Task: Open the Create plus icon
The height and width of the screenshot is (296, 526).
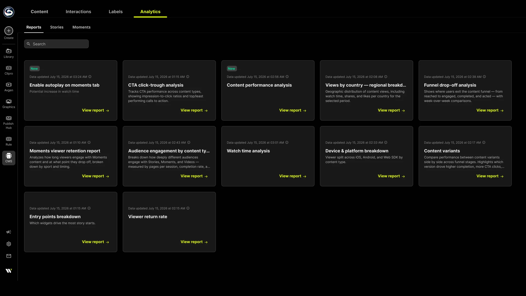Action: pyautogui.click(x=9, y=31)
